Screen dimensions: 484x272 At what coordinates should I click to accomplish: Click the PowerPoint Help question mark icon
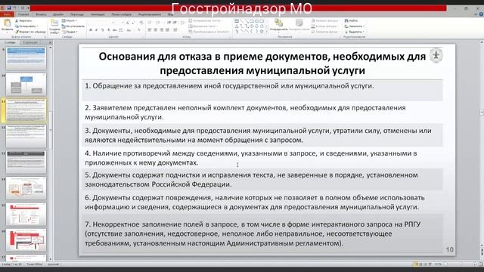481,14
